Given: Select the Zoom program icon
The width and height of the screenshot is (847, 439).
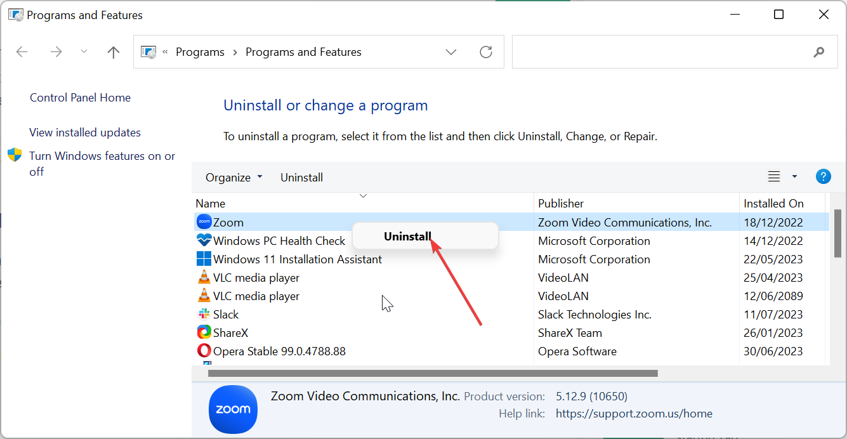Looking at the screenshot, I should (x=204, y=222).
